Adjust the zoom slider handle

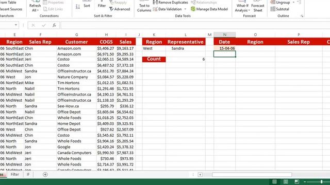point(321,181)
